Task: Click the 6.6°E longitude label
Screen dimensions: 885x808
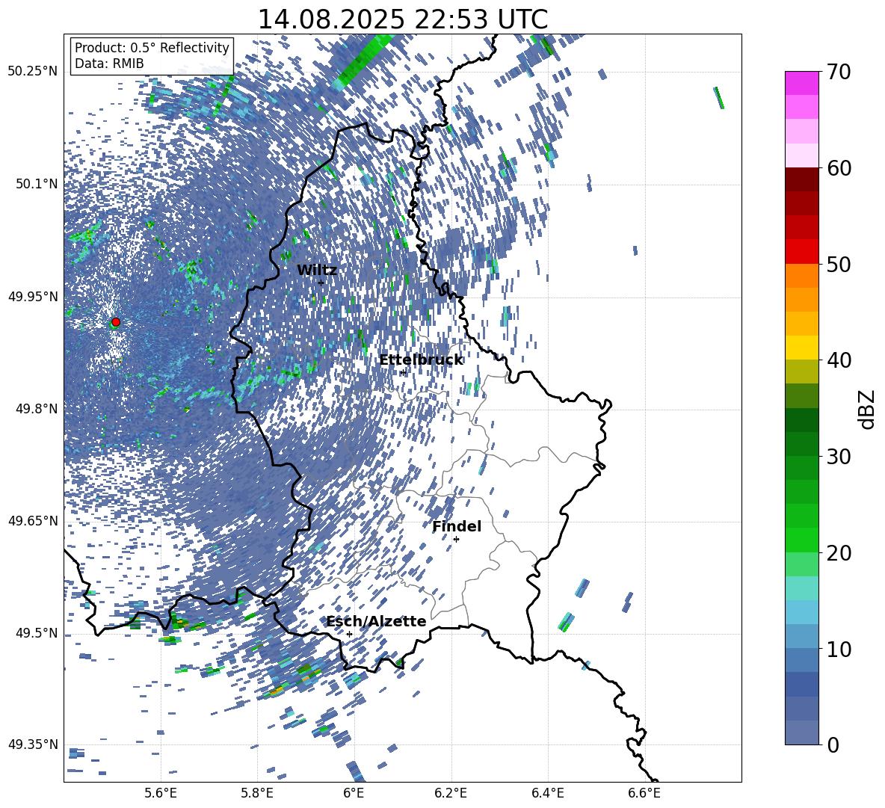Action: [644, 793]
